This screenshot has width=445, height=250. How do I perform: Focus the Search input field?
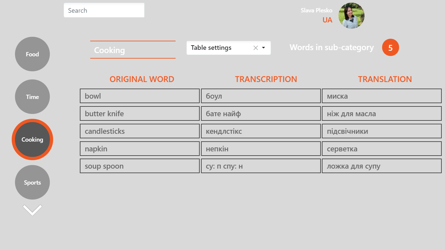tap(104, 10)
